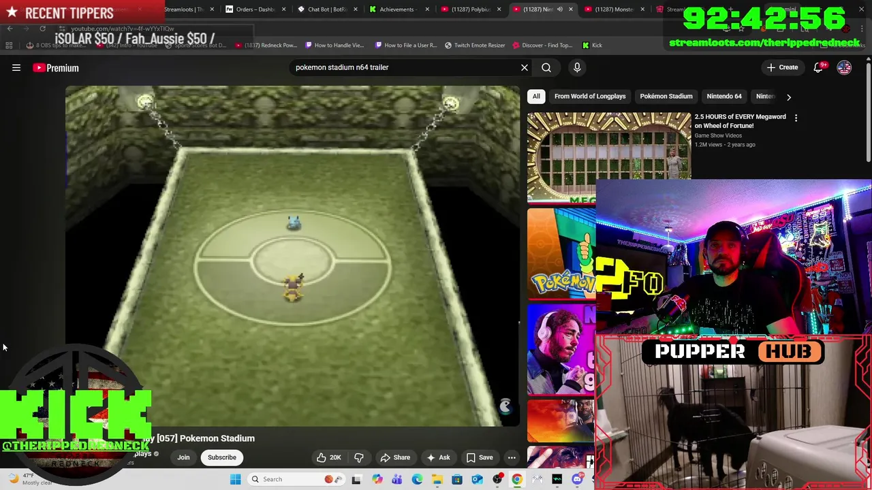The height and width of the screenshot is (490, 872).
Task: Open options menu for Megaword video
Action: [796, 118]
